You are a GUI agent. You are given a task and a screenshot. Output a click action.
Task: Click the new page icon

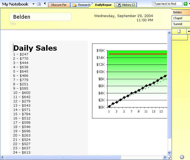pyautogui.click(x=179, y=31)
